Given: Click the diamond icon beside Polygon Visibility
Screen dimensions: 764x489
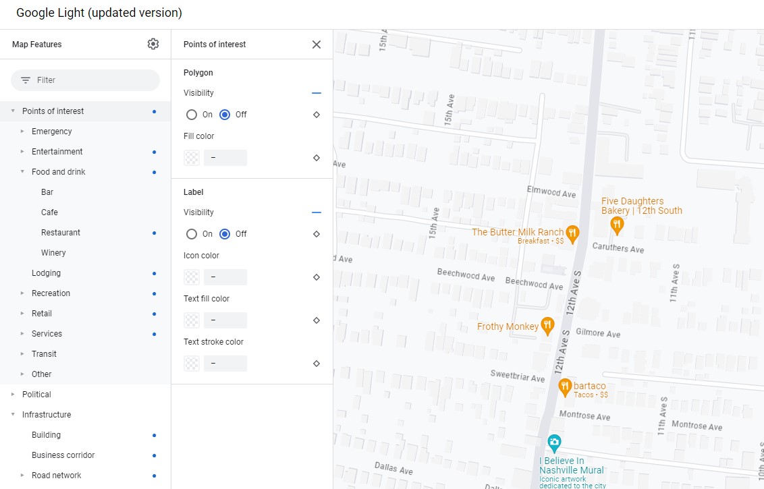Looking at the screenshot, I should coord(317,115).
